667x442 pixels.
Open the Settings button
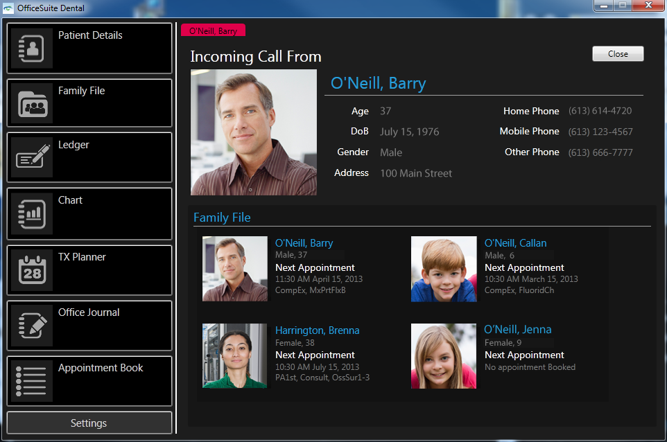89,423
